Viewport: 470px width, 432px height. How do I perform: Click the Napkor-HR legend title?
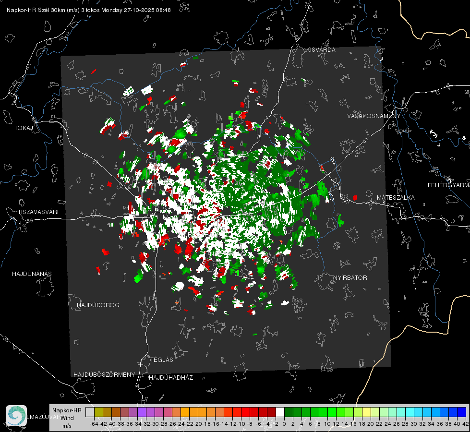[67, 410]
